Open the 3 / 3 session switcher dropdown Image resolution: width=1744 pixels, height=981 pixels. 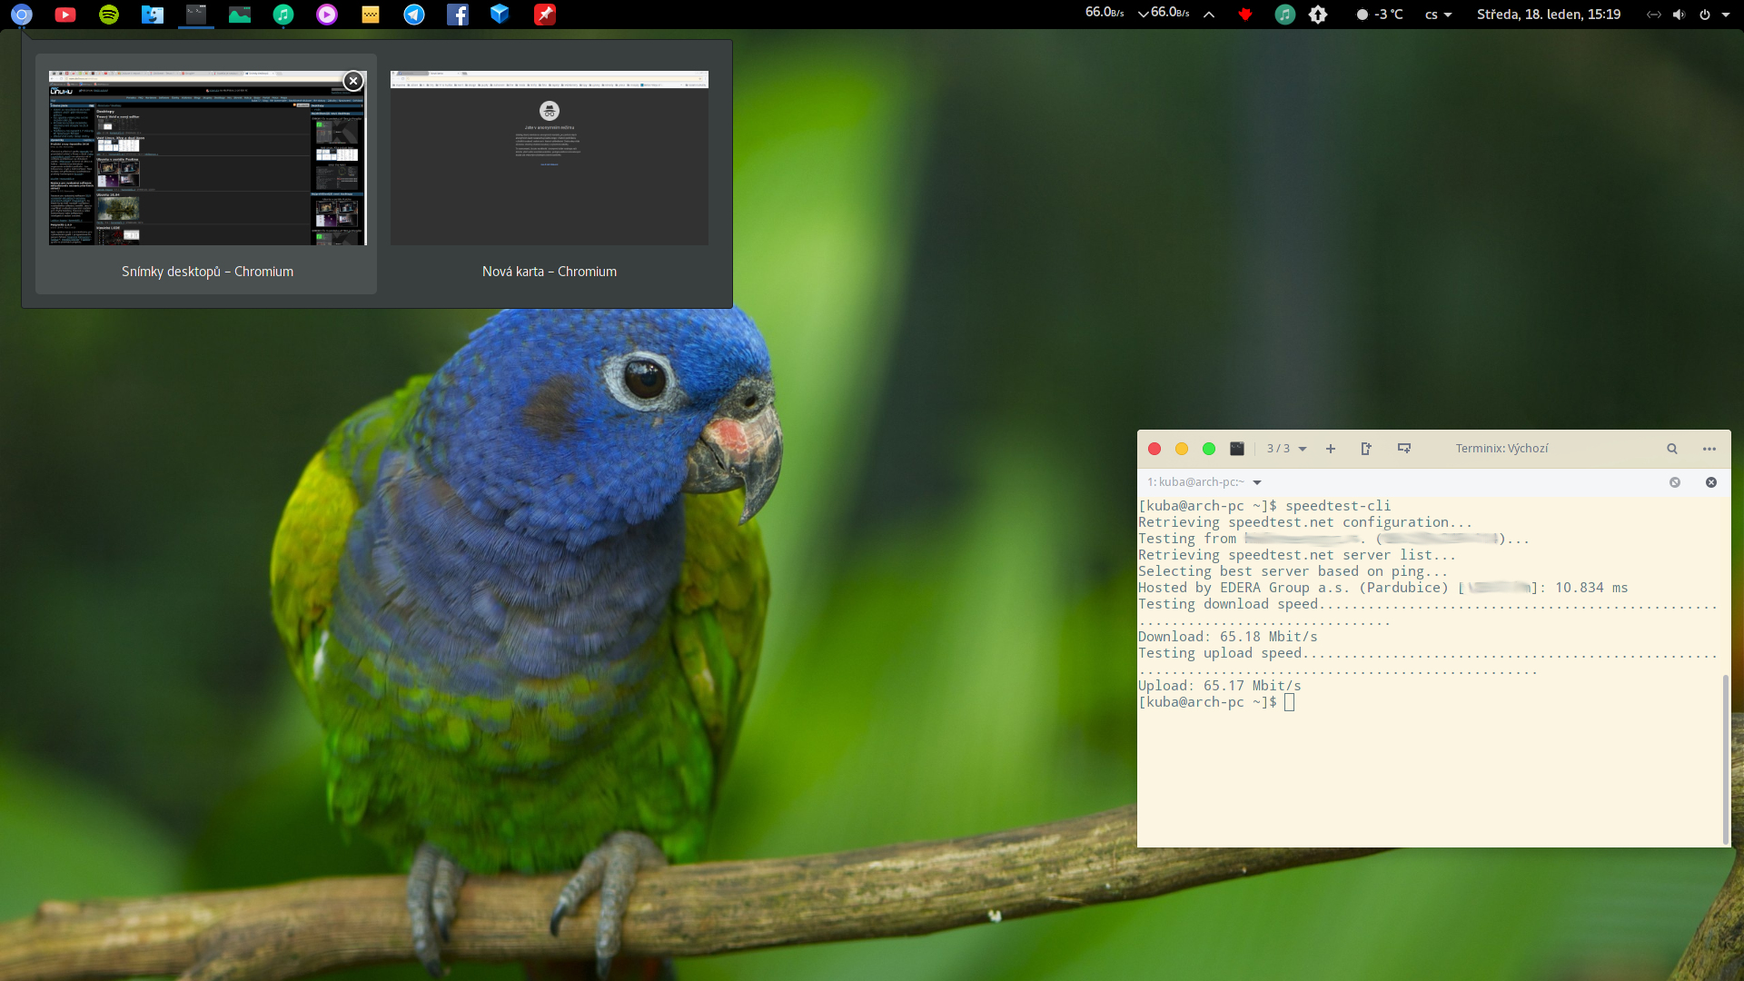point(1286,449)
